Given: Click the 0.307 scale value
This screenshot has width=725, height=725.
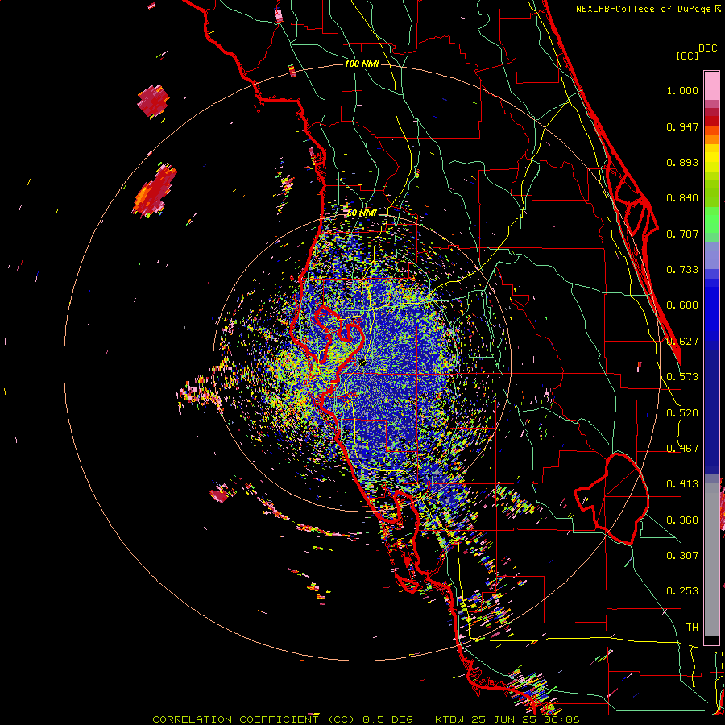Looking at the screenshot, I should click(682, 556).
